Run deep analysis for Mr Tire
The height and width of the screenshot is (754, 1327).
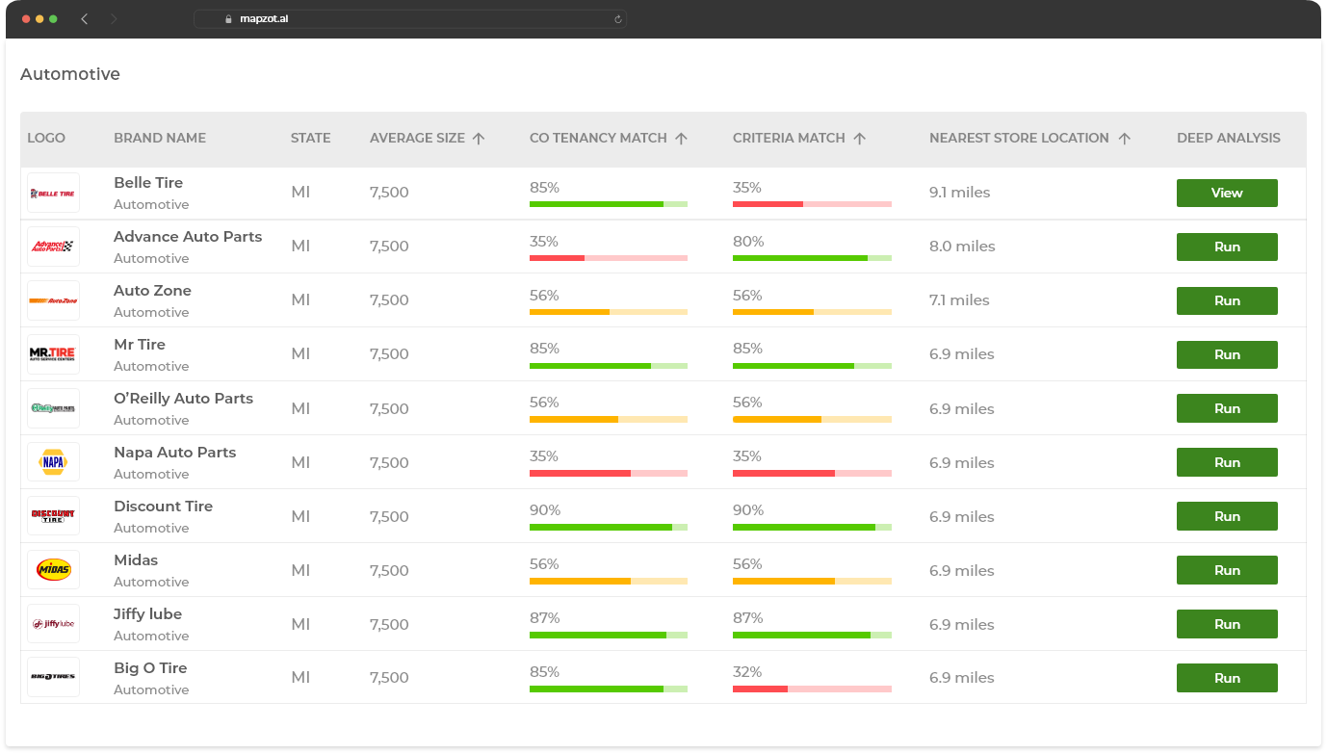click(1227, 354)
